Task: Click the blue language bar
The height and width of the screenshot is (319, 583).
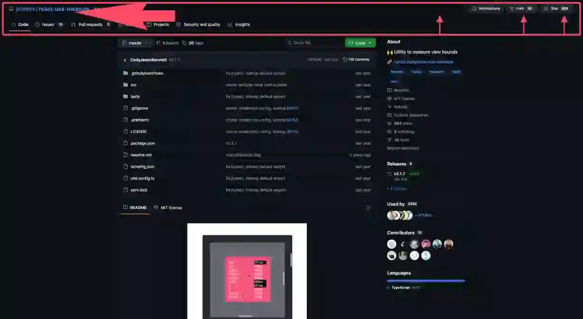Action: point(426,281)
